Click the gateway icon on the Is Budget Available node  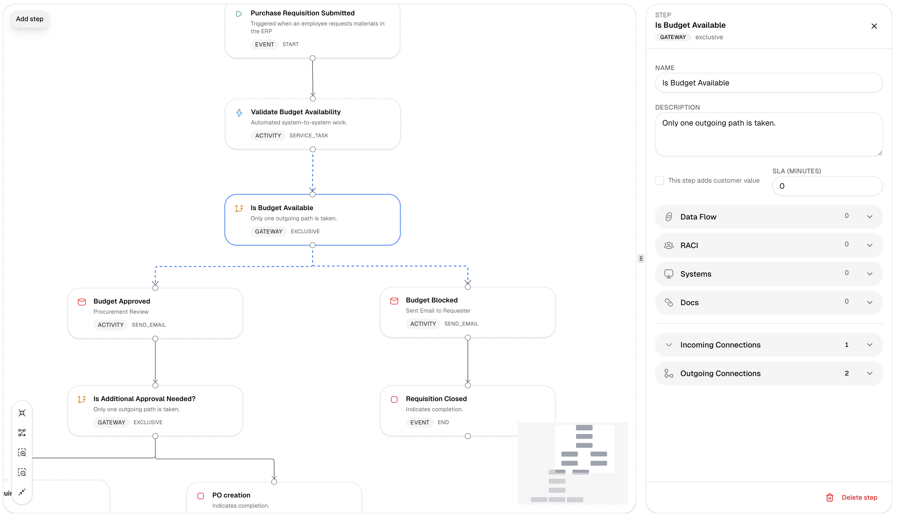click(x=239, y=209)
